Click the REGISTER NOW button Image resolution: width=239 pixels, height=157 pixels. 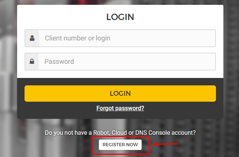coord(120,144)
